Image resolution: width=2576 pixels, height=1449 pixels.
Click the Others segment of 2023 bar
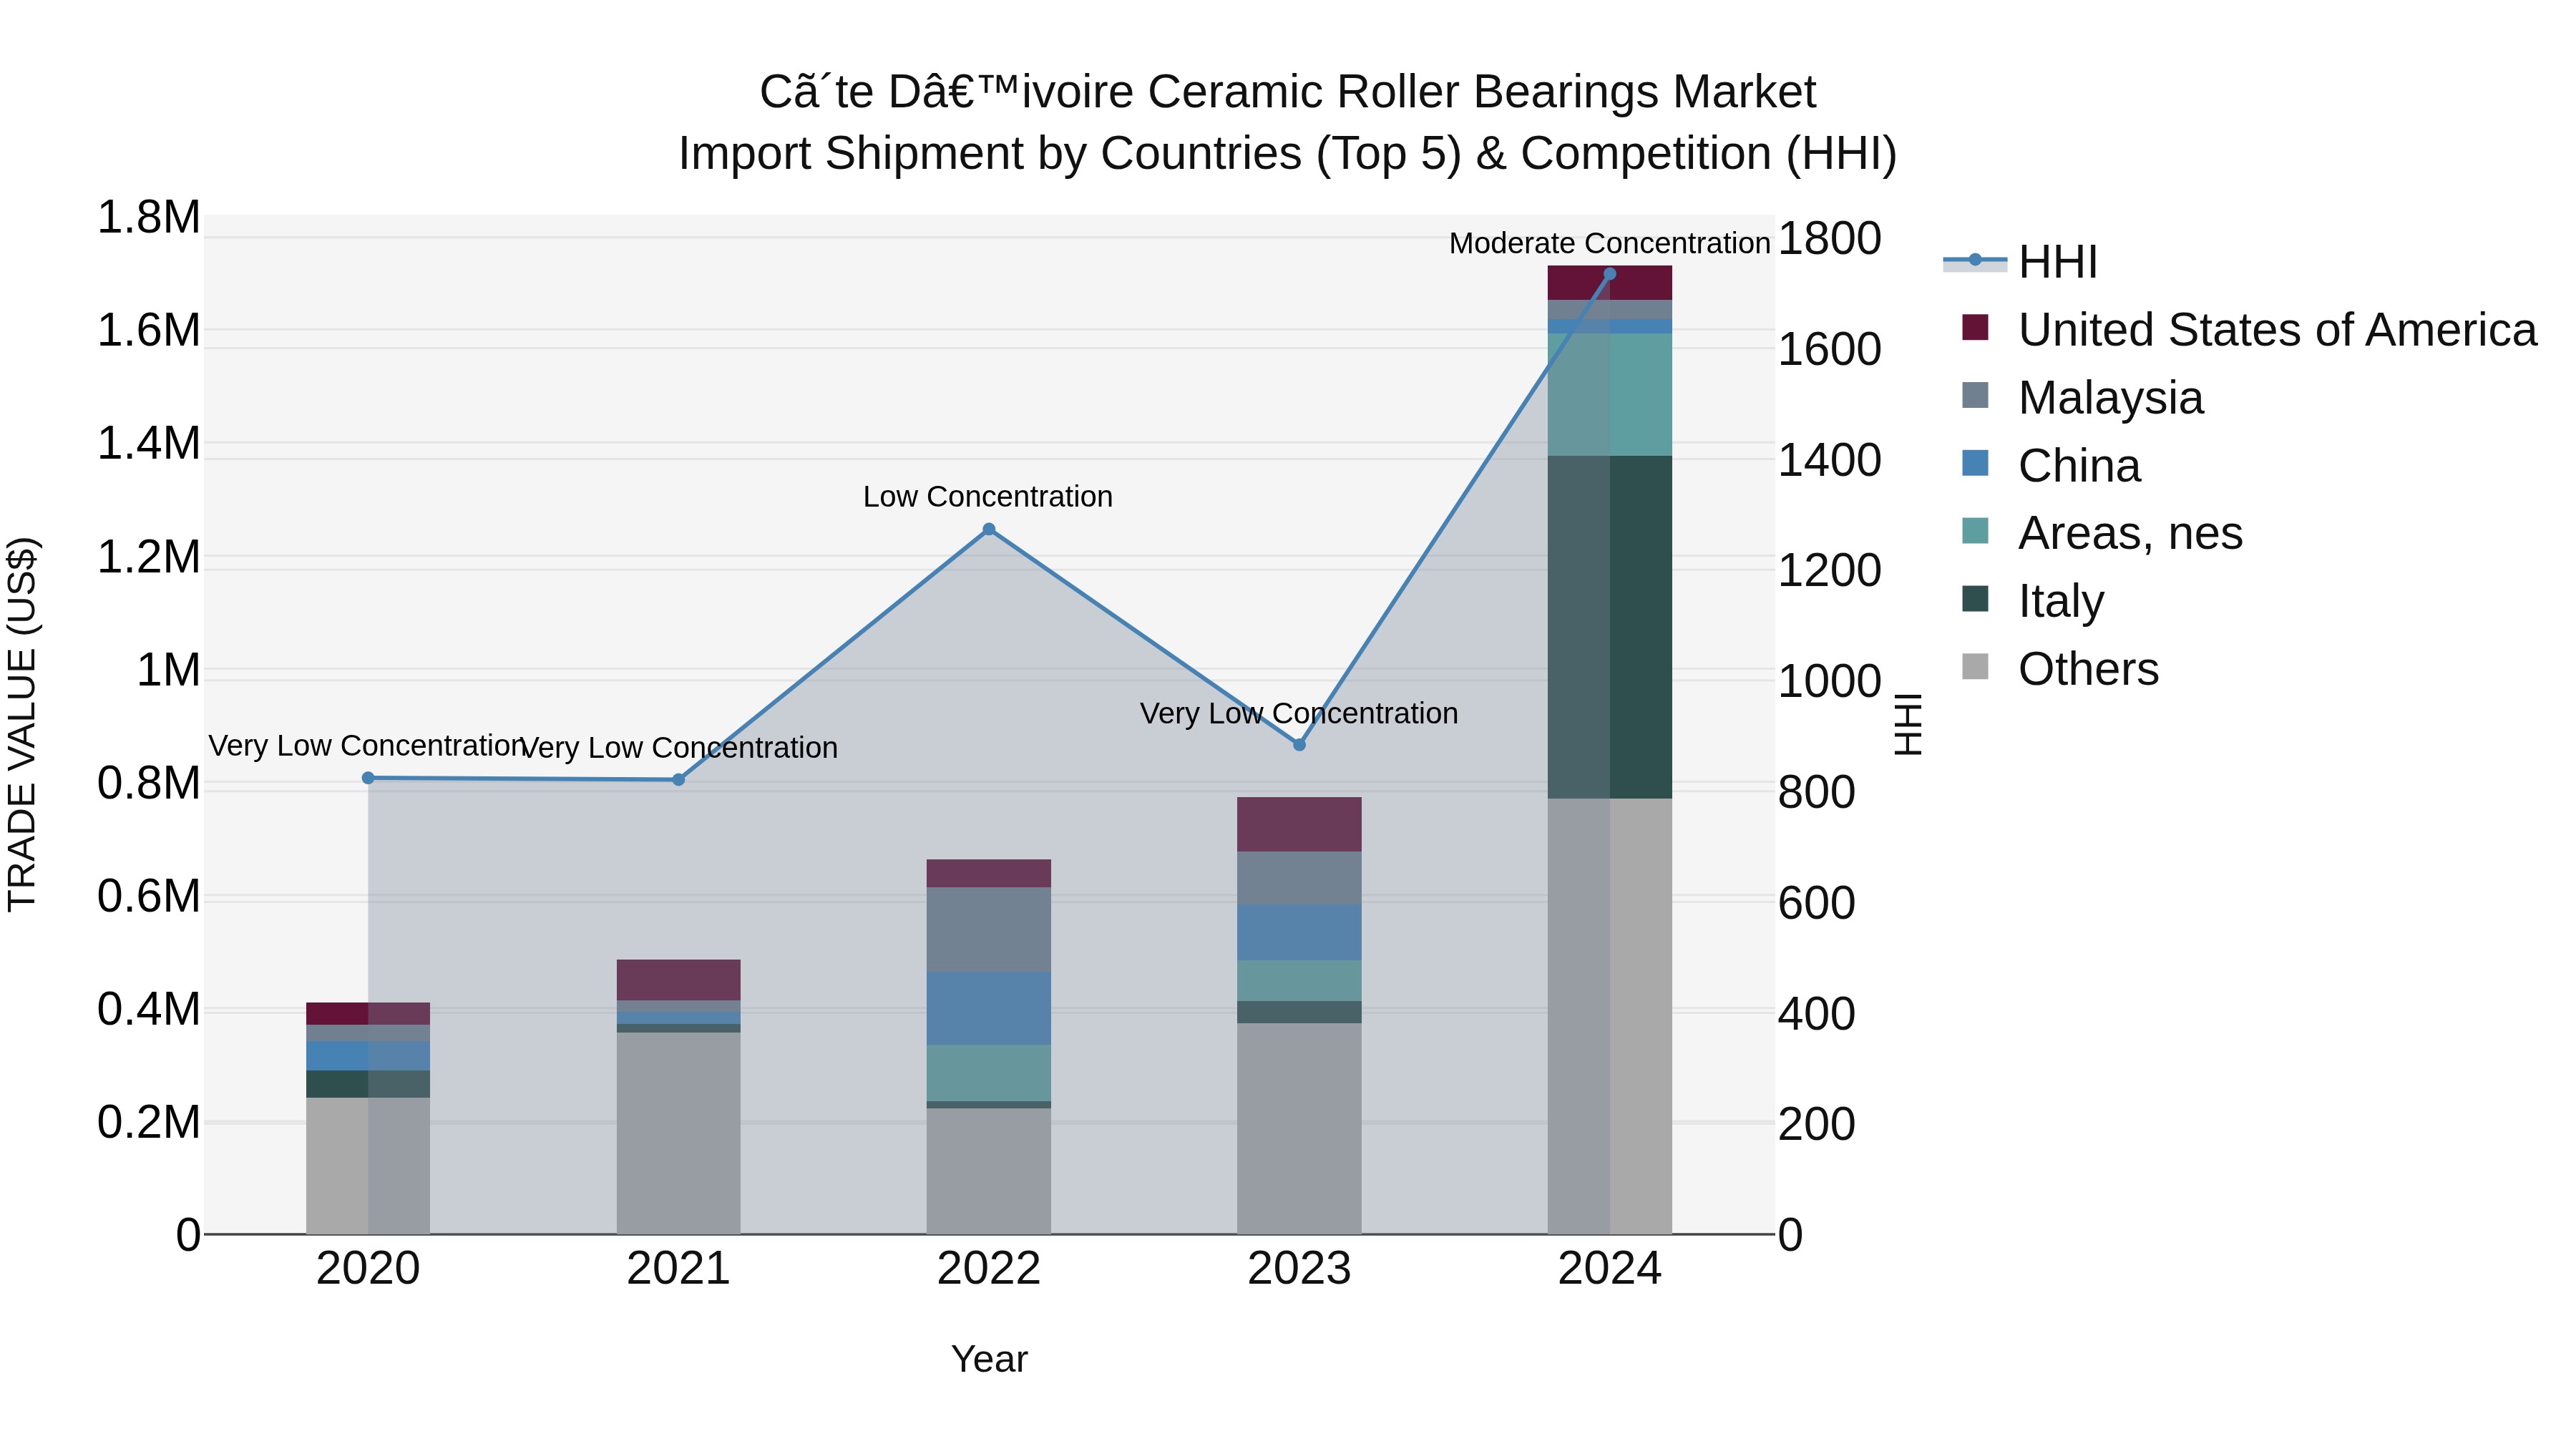click(1299, 1128)
